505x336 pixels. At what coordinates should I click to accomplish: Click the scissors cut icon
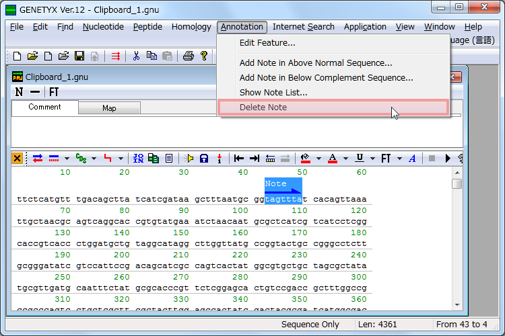point(136,56)
